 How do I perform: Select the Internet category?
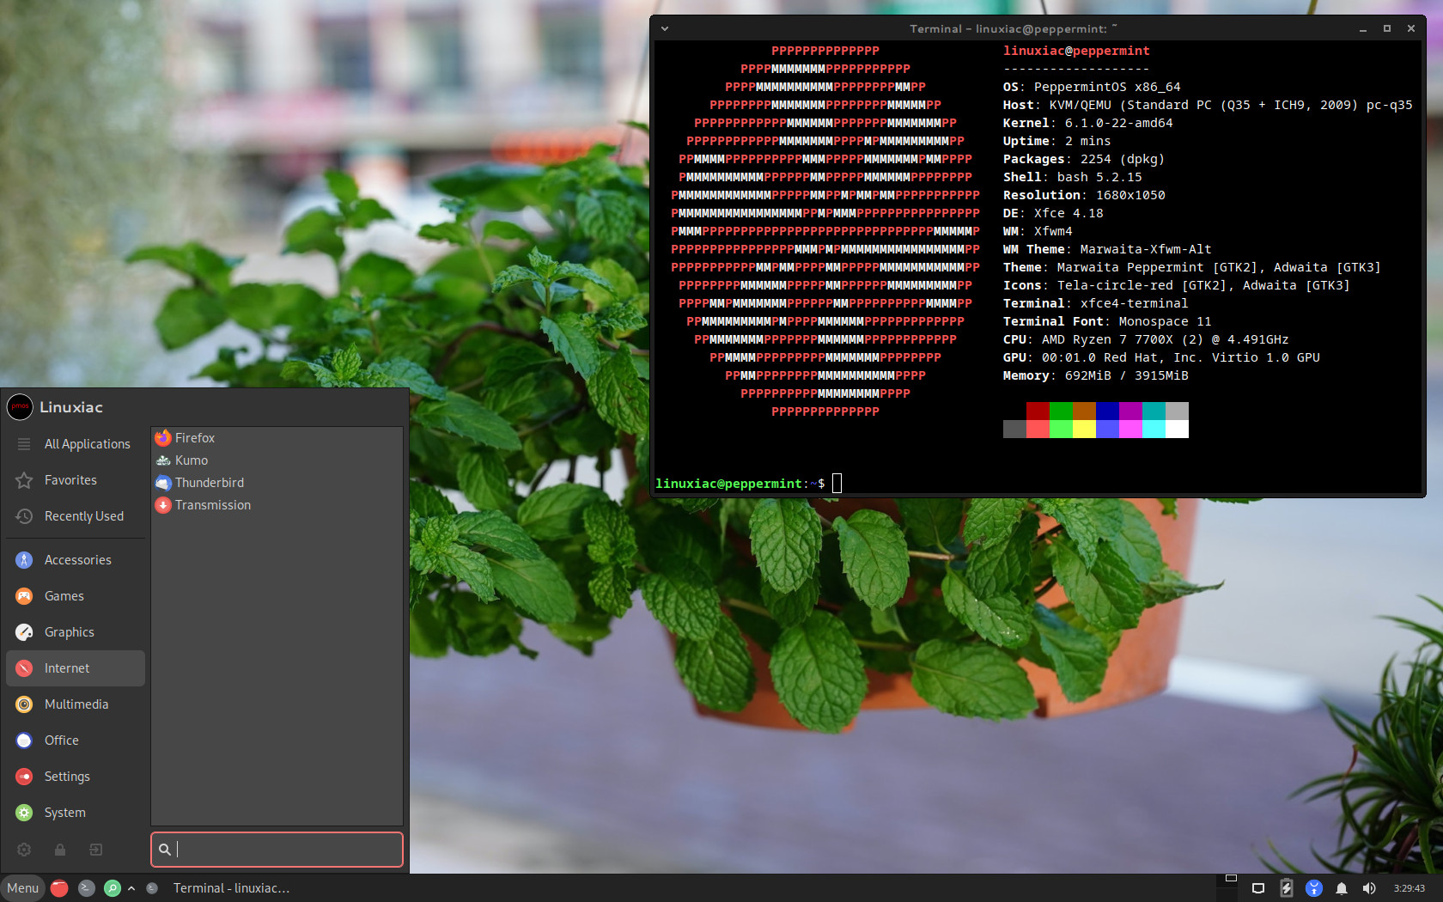76,668
